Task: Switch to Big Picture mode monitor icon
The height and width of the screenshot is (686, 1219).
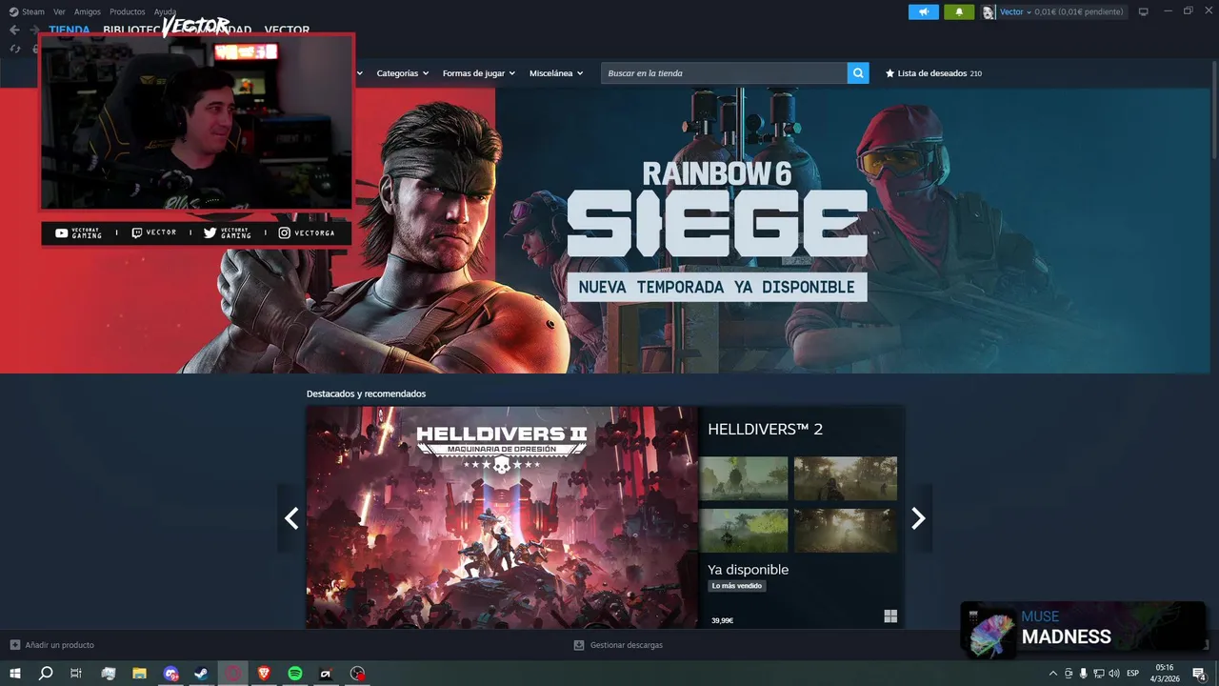Action: pyautogui.click(x=1144, y=11)
